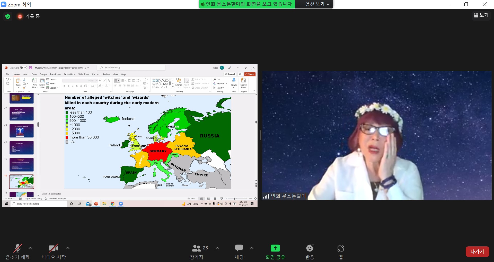Click the Zoom icon in shared taskbar

tap(121, 204)
